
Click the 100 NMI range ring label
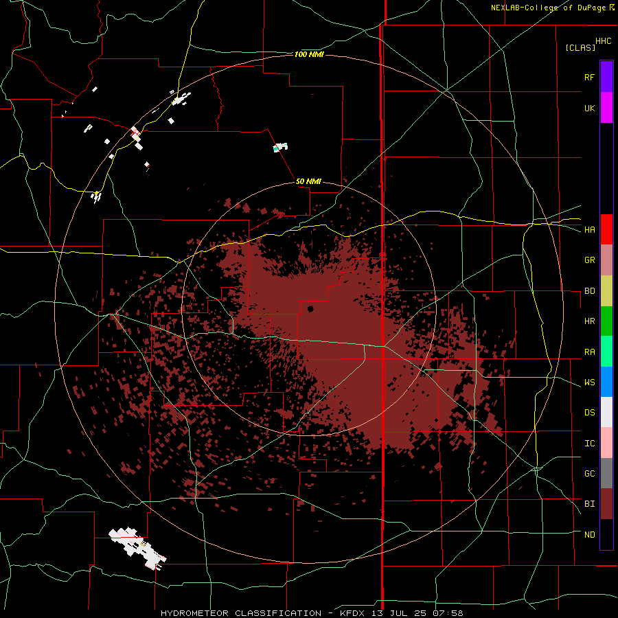click(309, 54)
